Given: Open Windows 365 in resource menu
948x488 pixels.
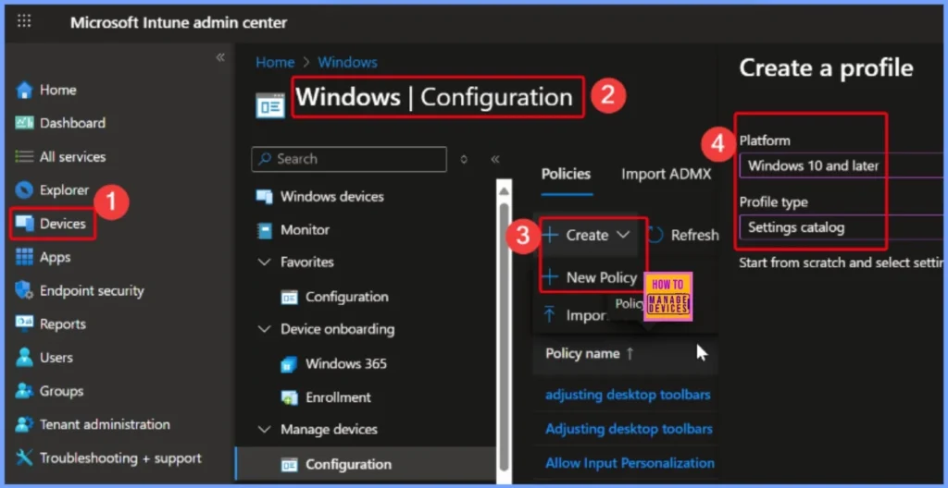Looking at the screenshot, I should click(344, 364).
